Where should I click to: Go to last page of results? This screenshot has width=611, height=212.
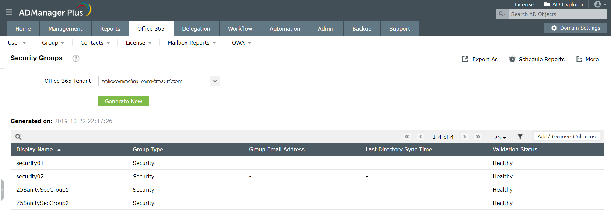478,137
